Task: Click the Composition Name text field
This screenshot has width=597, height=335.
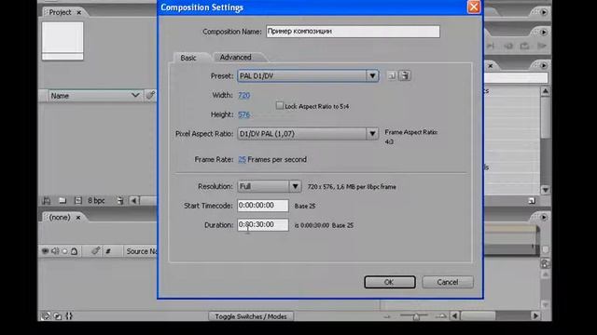Action: click(x=353, y=31)
